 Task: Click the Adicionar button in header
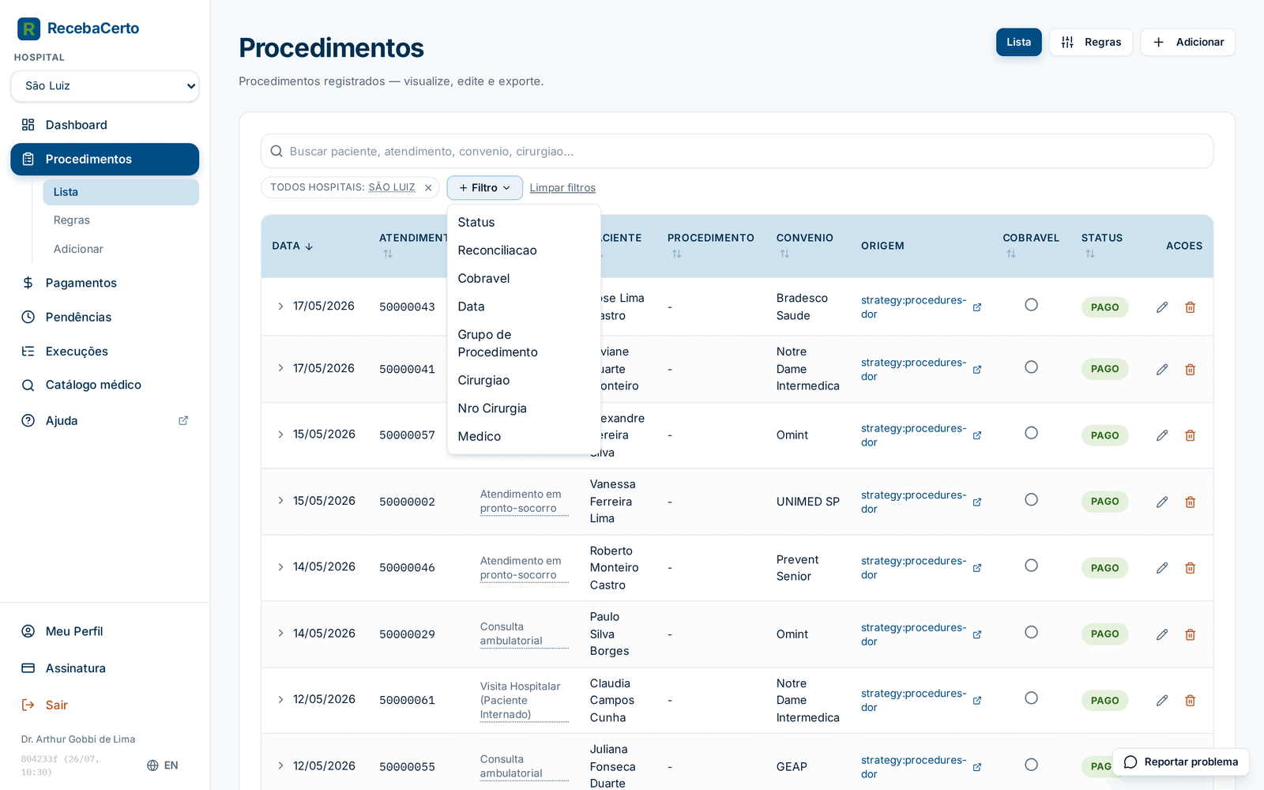pos(1188,42)
